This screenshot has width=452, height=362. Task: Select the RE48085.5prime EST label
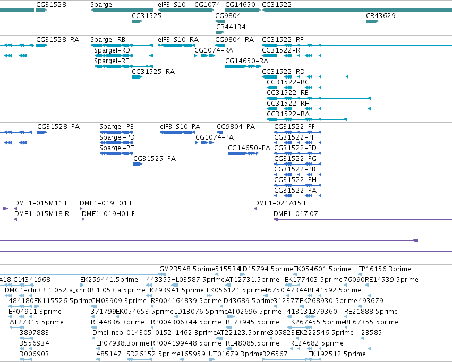[x=252, y=343]
